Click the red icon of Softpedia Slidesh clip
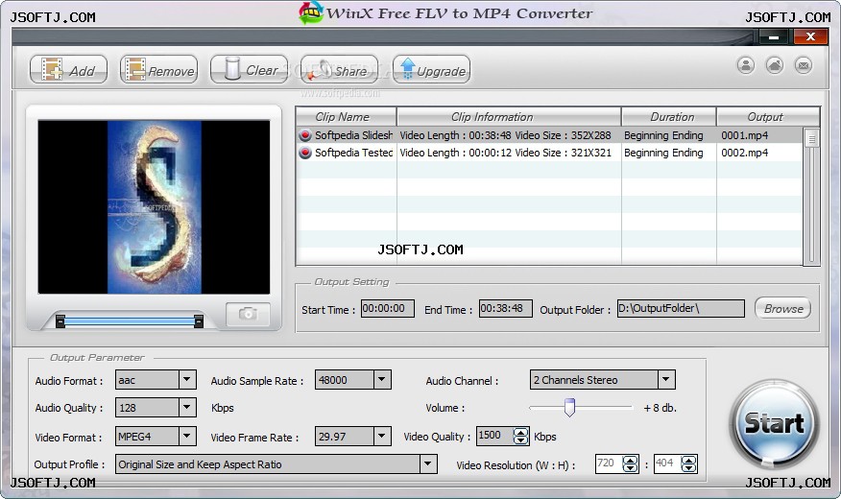 [305, 135]
